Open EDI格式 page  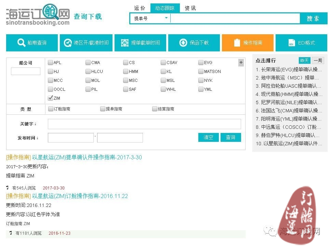302,43
